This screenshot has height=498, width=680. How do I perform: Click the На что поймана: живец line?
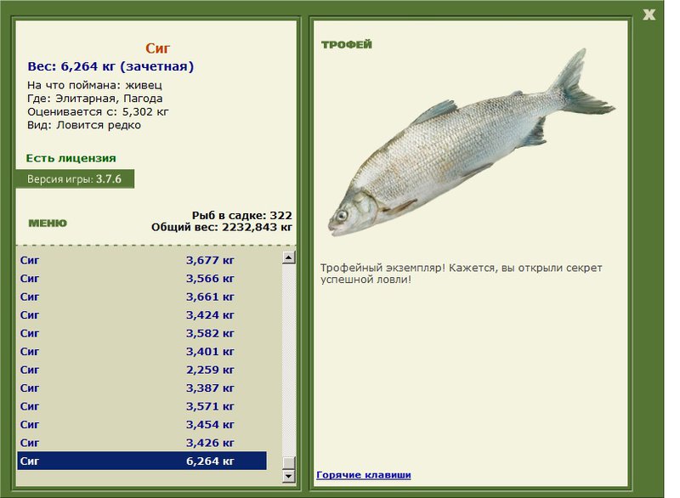click(x=94, y=85)
